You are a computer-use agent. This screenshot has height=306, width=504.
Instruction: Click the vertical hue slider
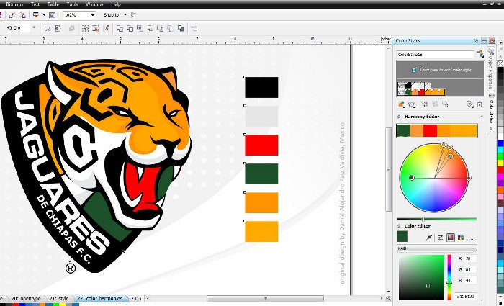pos(449,277)
